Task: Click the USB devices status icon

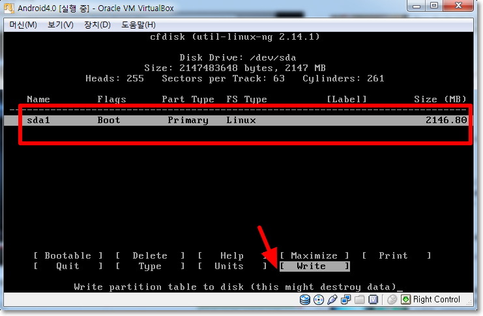Action: [332, 300]
